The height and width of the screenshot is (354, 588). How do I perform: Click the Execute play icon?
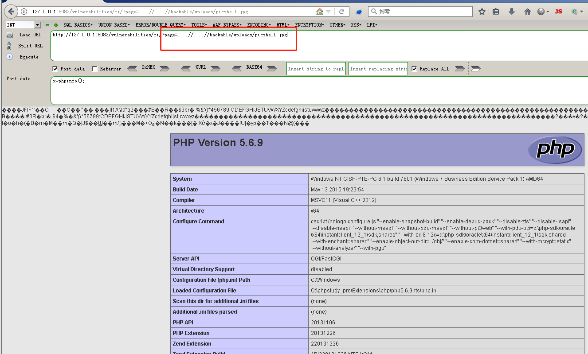(9, 57)
